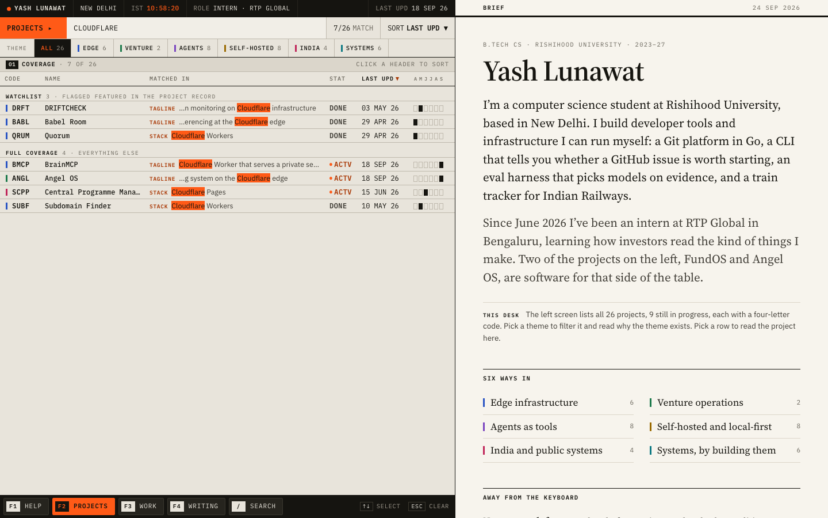Click the date 15 JUN 26
Viewport: 828px width, 518px height.
[380, 192]
